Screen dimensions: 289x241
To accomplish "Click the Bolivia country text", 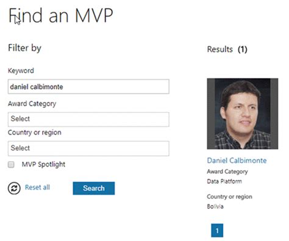I will point(215,206).
